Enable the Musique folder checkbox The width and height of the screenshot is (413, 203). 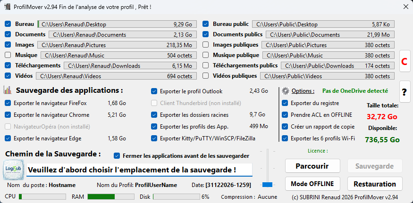coord(8,55)
